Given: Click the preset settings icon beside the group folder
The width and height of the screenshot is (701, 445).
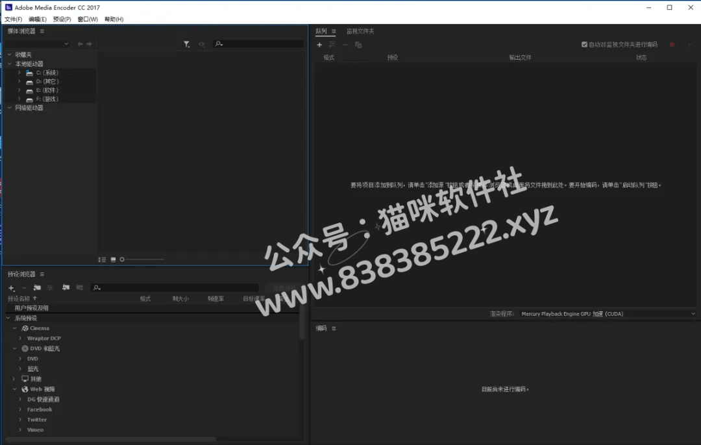Looking at the screenshot, I should pos(50,288).
